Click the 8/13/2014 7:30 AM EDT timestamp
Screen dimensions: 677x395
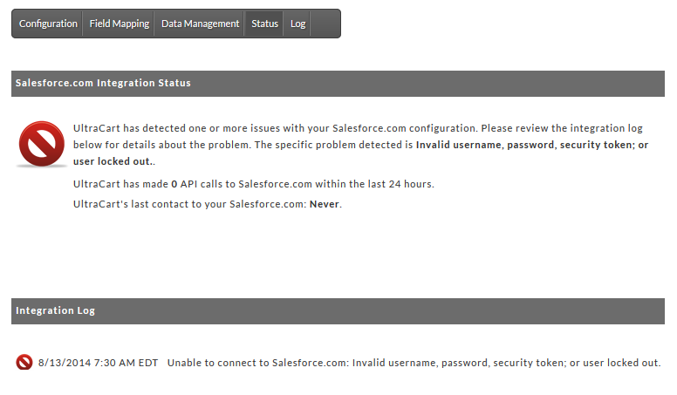[x=98, y=363]
